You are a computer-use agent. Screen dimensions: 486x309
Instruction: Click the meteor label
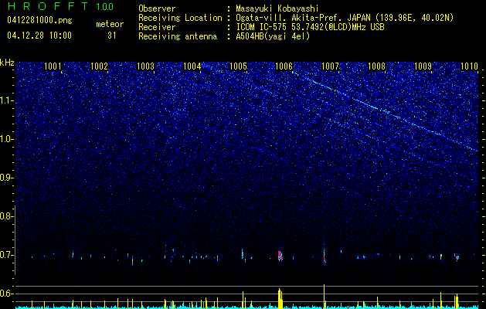pos(110,24)
